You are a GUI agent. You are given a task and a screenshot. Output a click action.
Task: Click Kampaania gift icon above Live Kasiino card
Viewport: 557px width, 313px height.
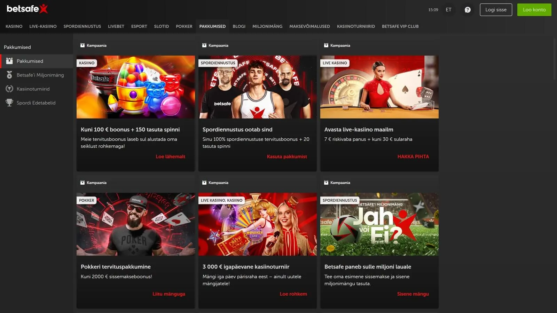point(326,45)
